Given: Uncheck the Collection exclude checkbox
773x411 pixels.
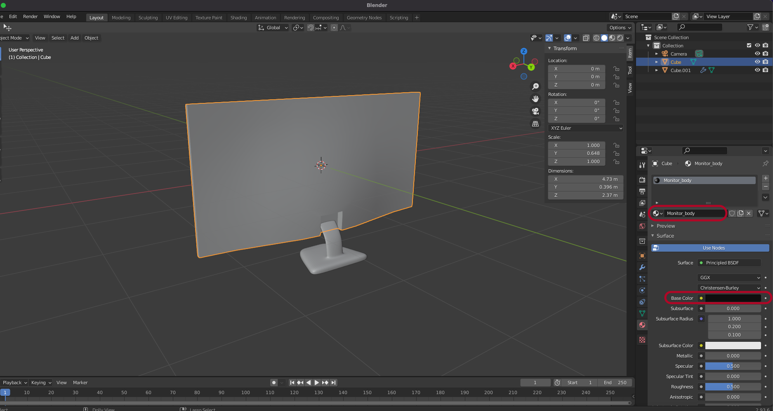Looking at the screenshot, I should click(749, 46).
